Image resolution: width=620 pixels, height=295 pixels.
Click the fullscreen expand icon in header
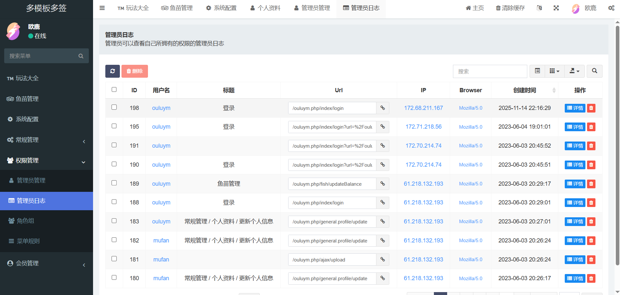click(x=556, y=8)
